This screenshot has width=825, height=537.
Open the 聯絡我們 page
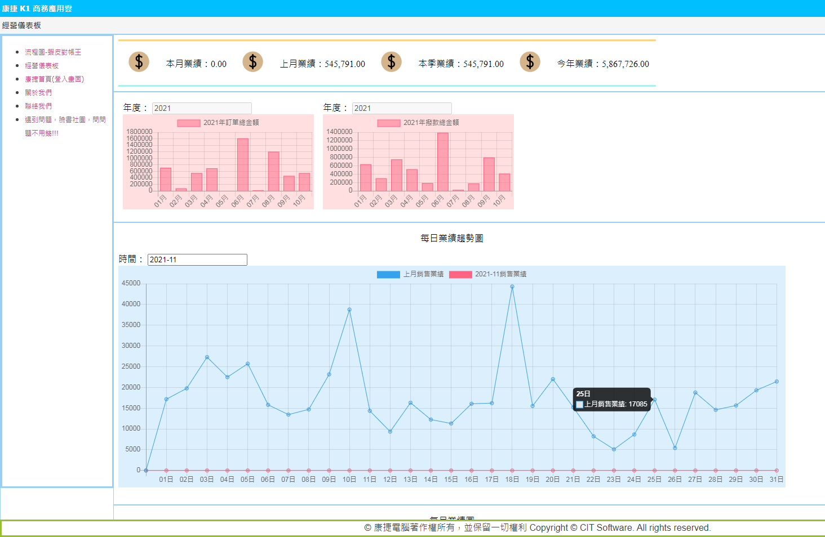pyautogui.click(x=38, y=106)
